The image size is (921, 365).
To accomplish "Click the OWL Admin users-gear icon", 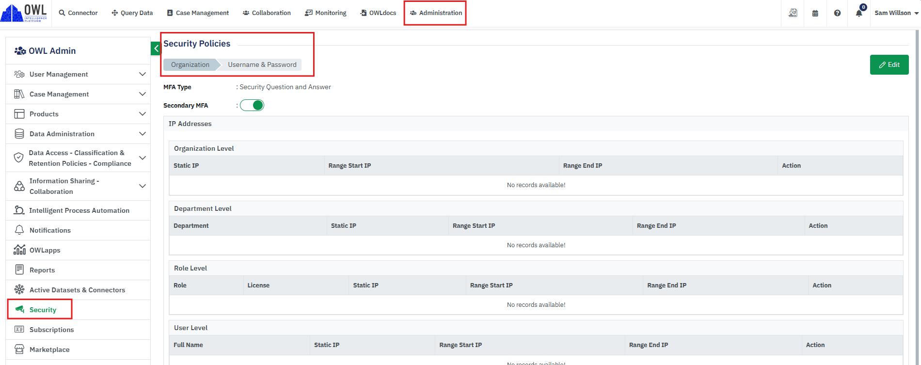I will (x=20, y=50).
